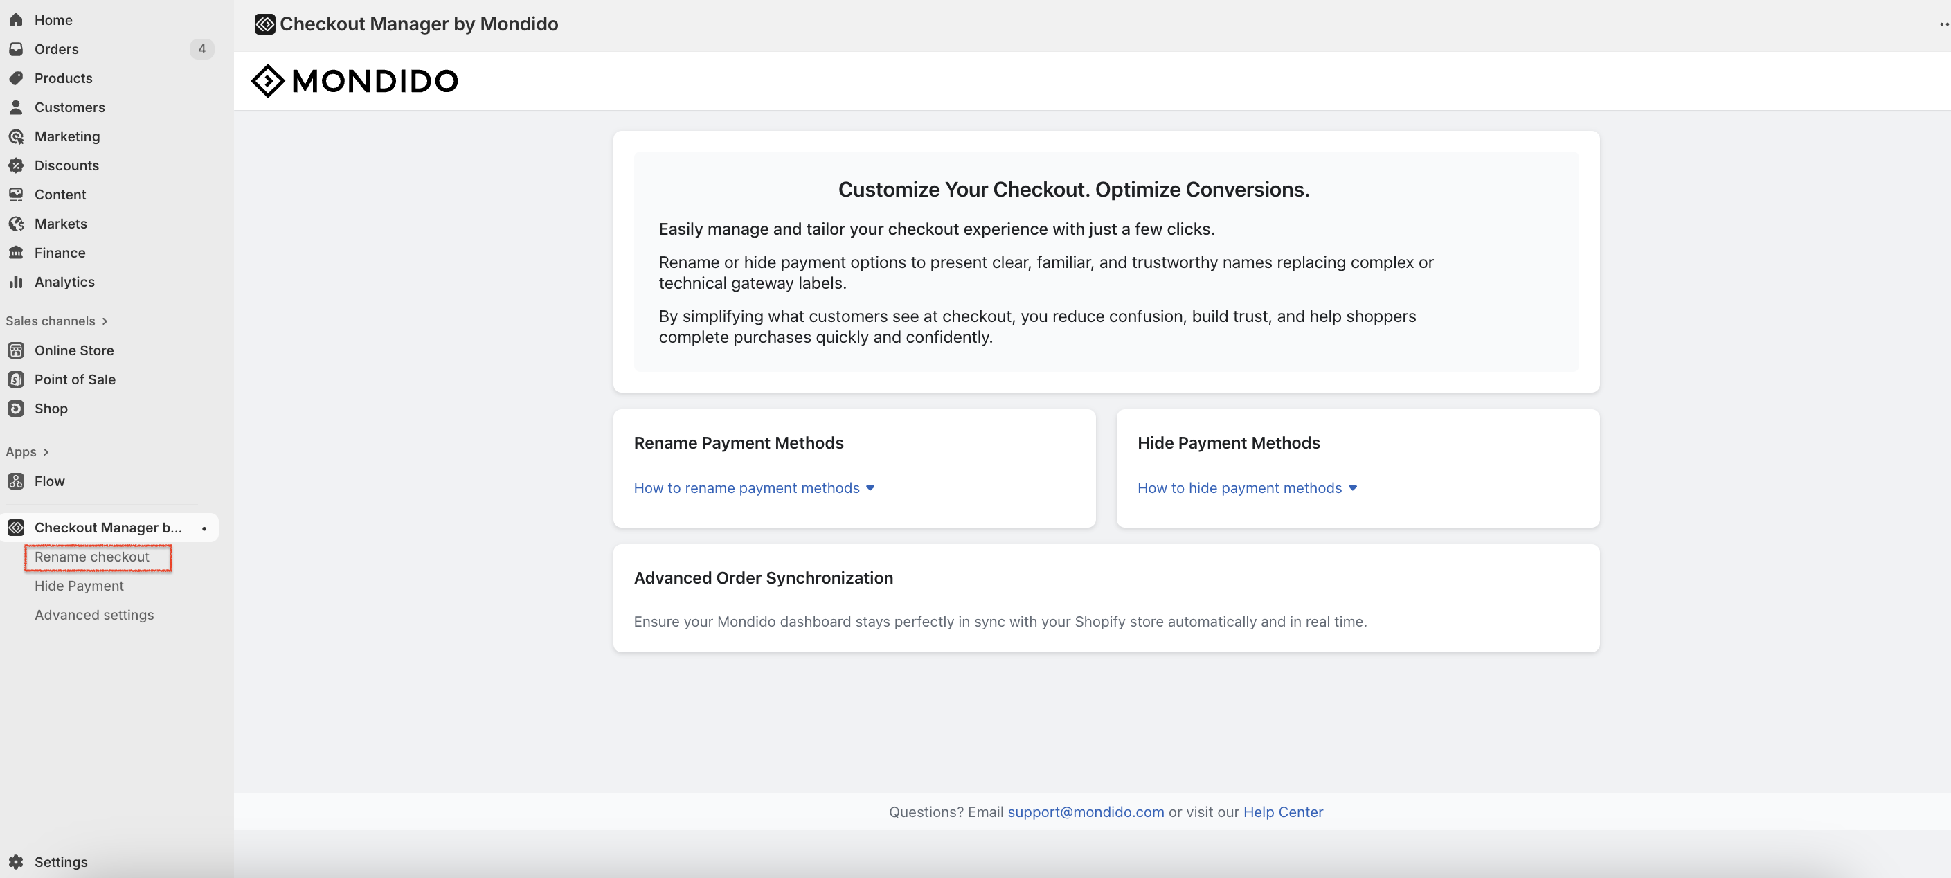Click Checkout Manager by Mondido page title
Screen dimensions: 1951x878
tap(419, 24)
